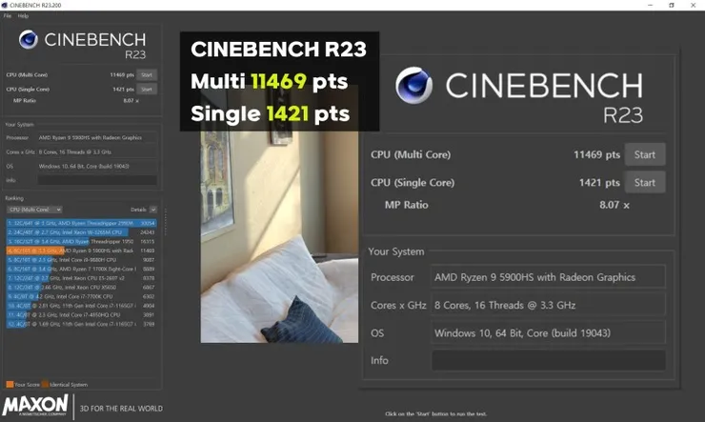Select the Intel Xeon E5-2697 v2 ranking row
Image resolution: width=705 pixels, height=422 pixels.
[81, 278]
